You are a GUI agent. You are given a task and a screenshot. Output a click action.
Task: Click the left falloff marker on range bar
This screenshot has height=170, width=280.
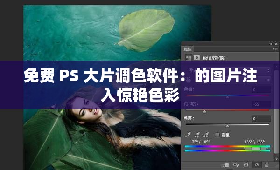(x=245, y=148)
